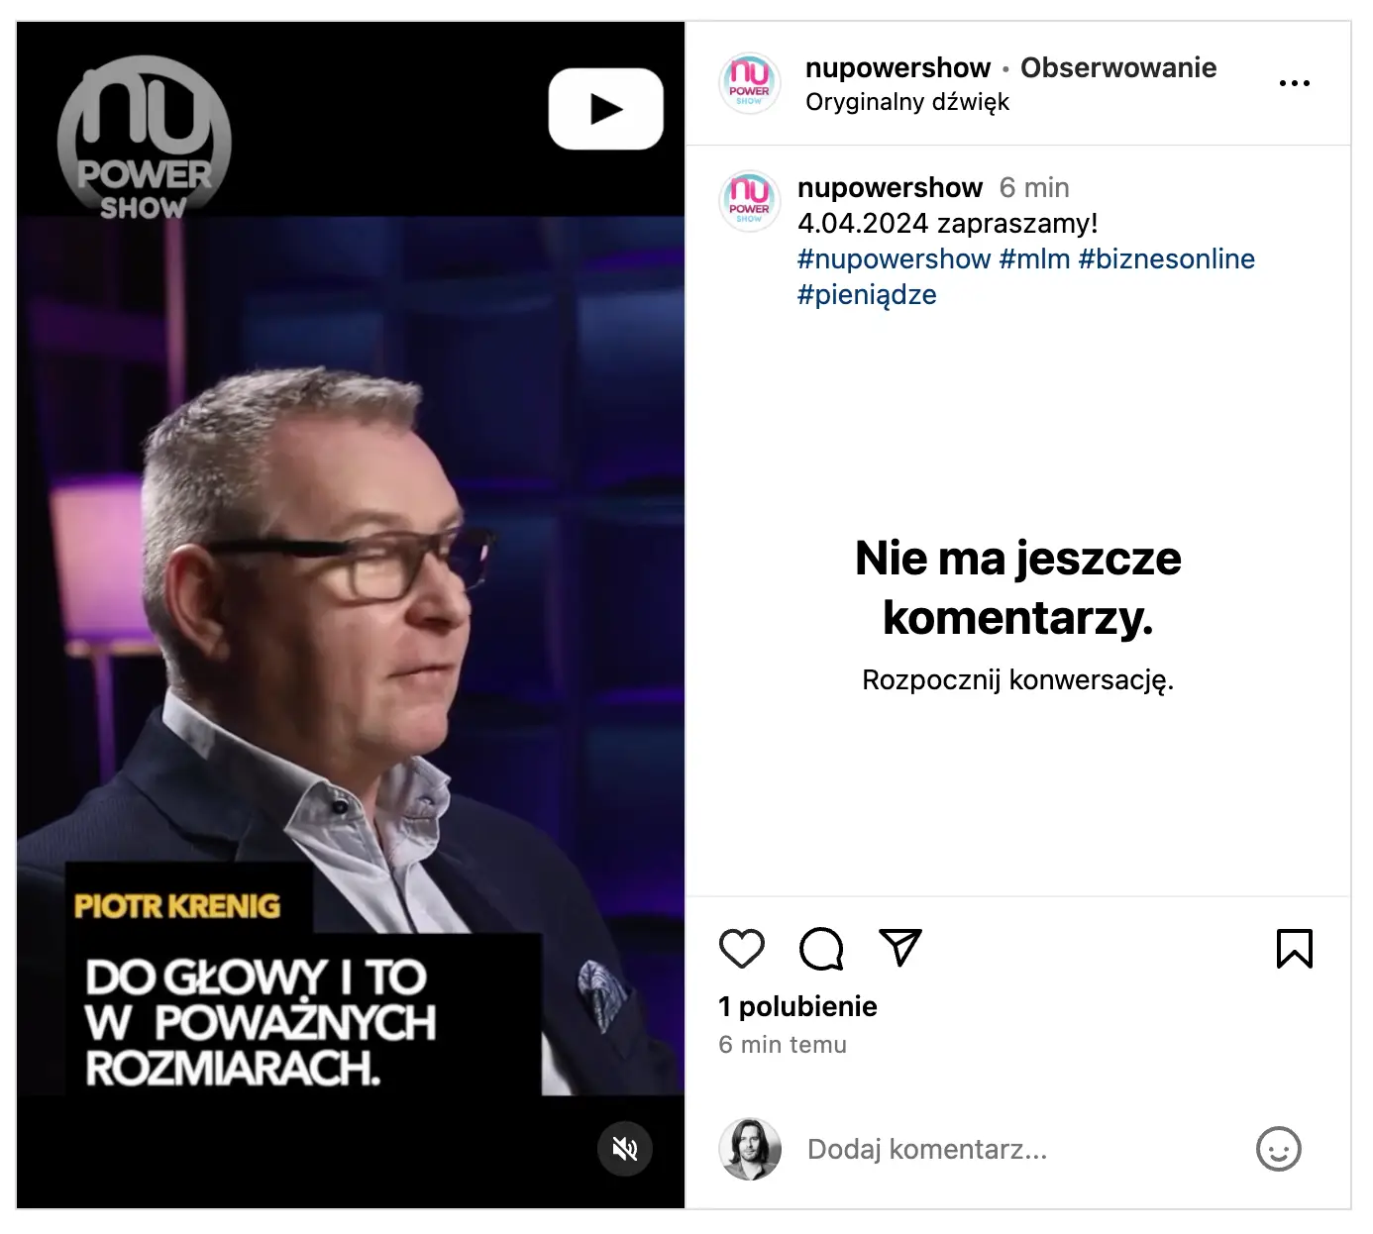Play the video using the play button
This screenshot has width=1373, height=1234.
pyautogui.click(x=606, y=109)
